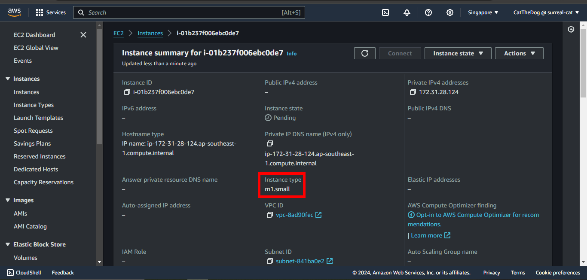The image size is (587, 280).
Task: Collapse the Instances section in sidebar
Action: pyautogui.click(x=8, y=79)
